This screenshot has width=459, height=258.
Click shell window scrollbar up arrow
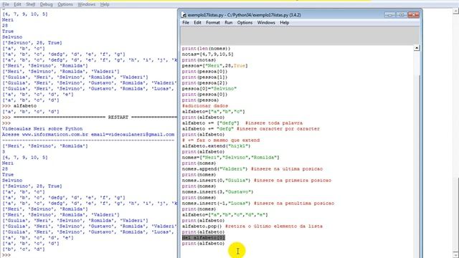(x=456, y=11)
